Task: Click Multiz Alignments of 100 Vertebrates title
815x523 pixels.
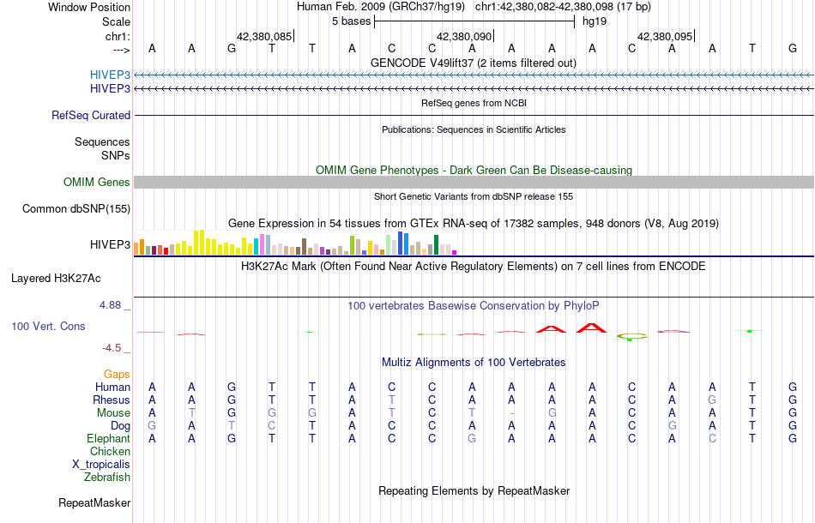Action: coord(474,363)
